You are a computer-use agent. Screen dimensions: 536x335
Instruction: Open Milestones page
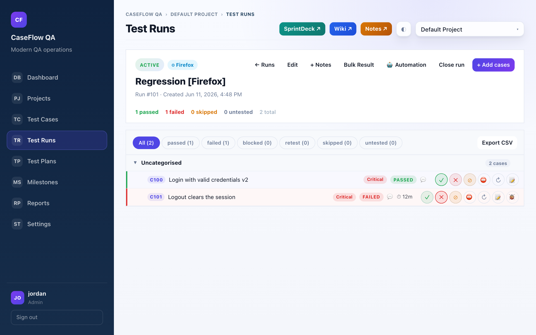(57, 182)
